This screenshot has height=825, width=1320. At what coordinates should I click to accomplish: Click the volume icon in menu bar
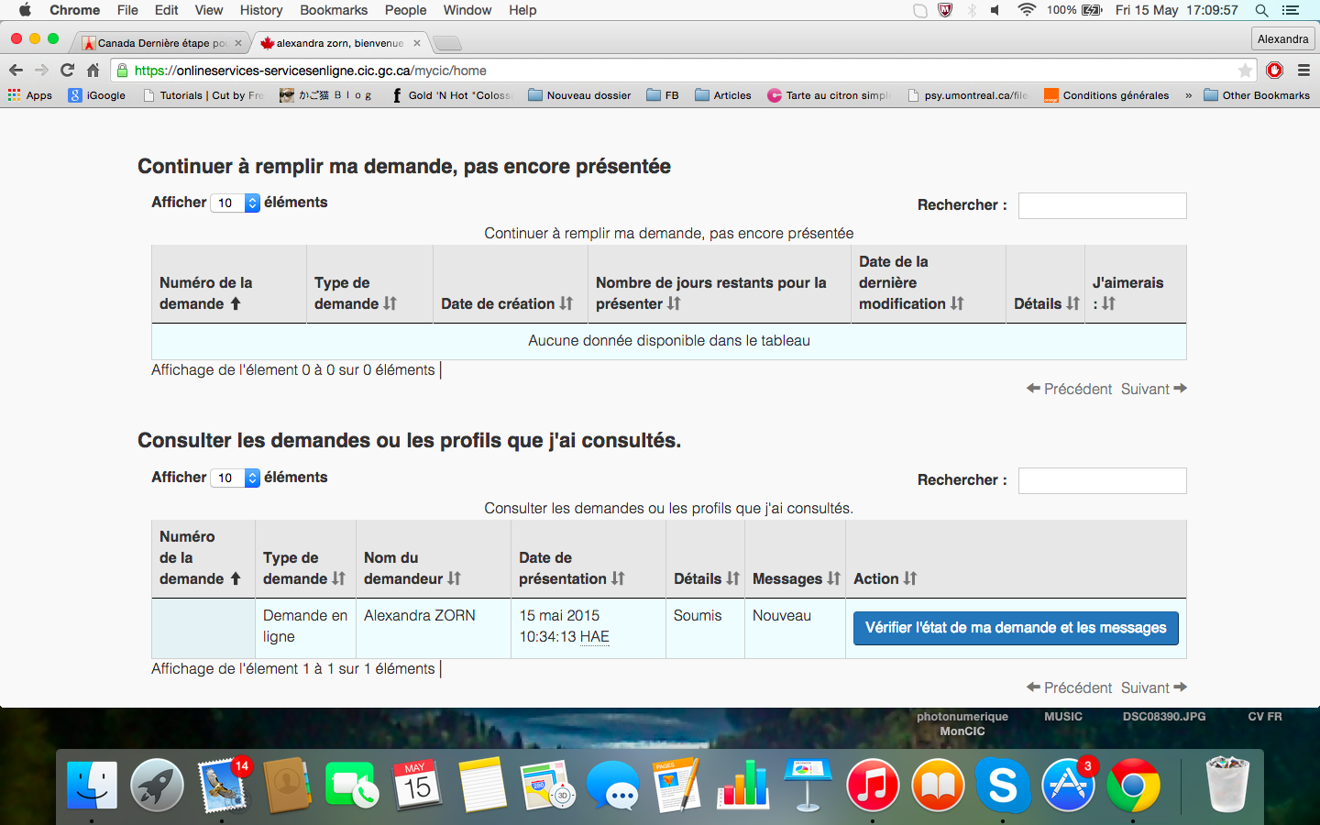point(995,10)
